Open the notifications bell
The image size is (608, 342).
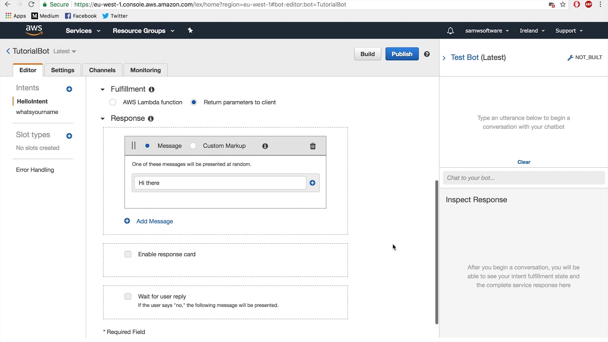point(450,30)
